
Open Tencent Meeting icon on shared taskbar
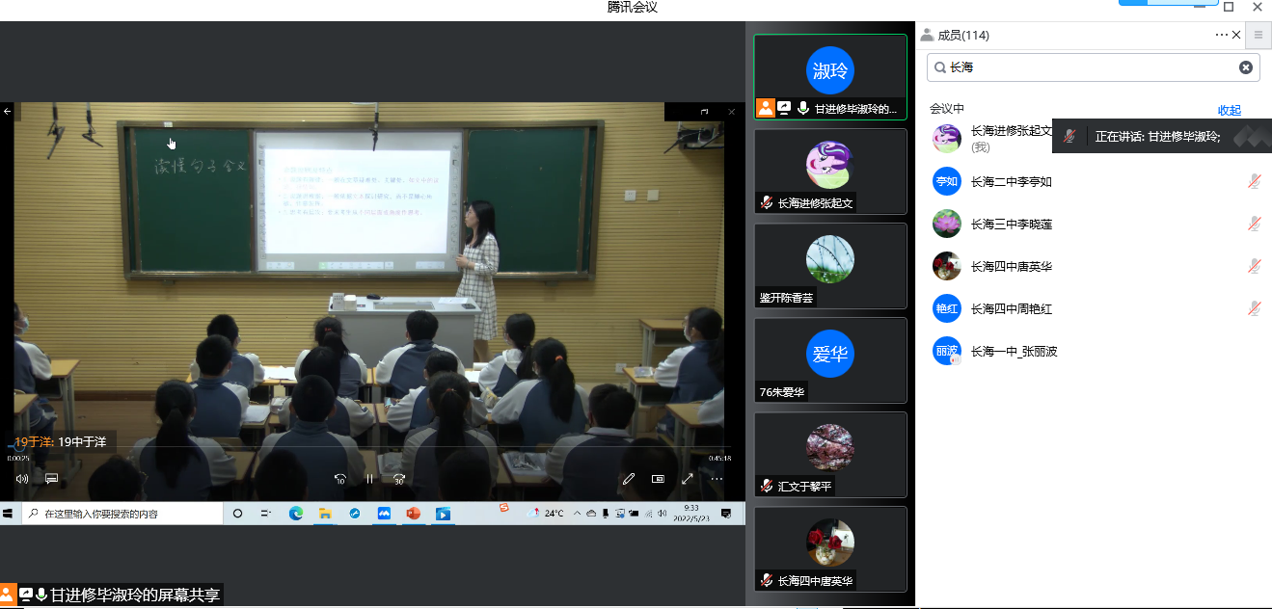click(384, 514)
